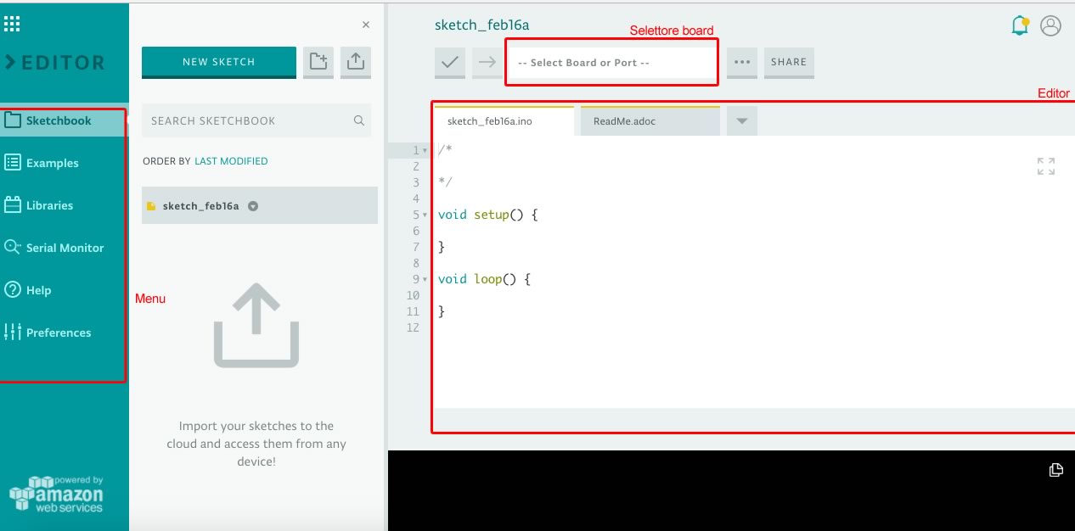Open the three-dots more options menu
Screen dimensions: 1075x531
741,62
